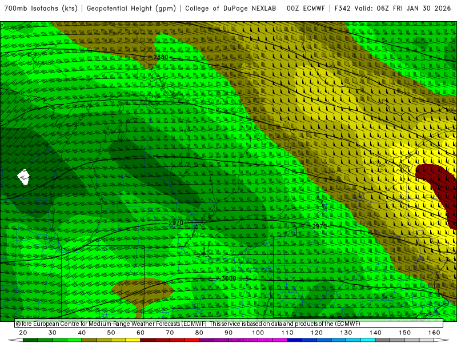Select the magenta 105-110 kt legend swatch

click(280, 340)
